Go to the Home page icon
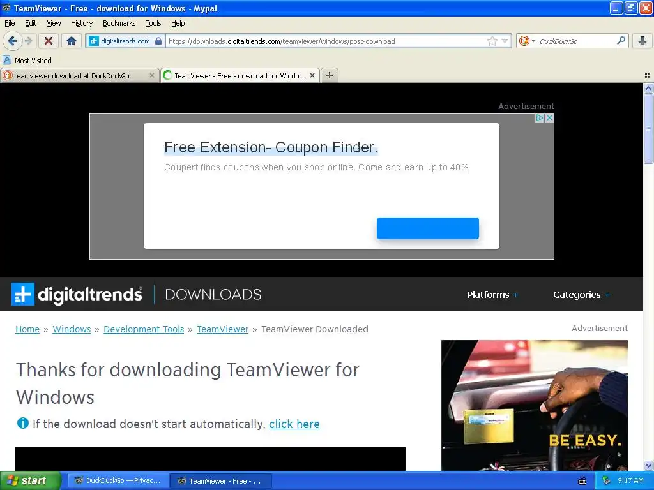Viewport: 654px width, 490px height. [x=72, y=41]
